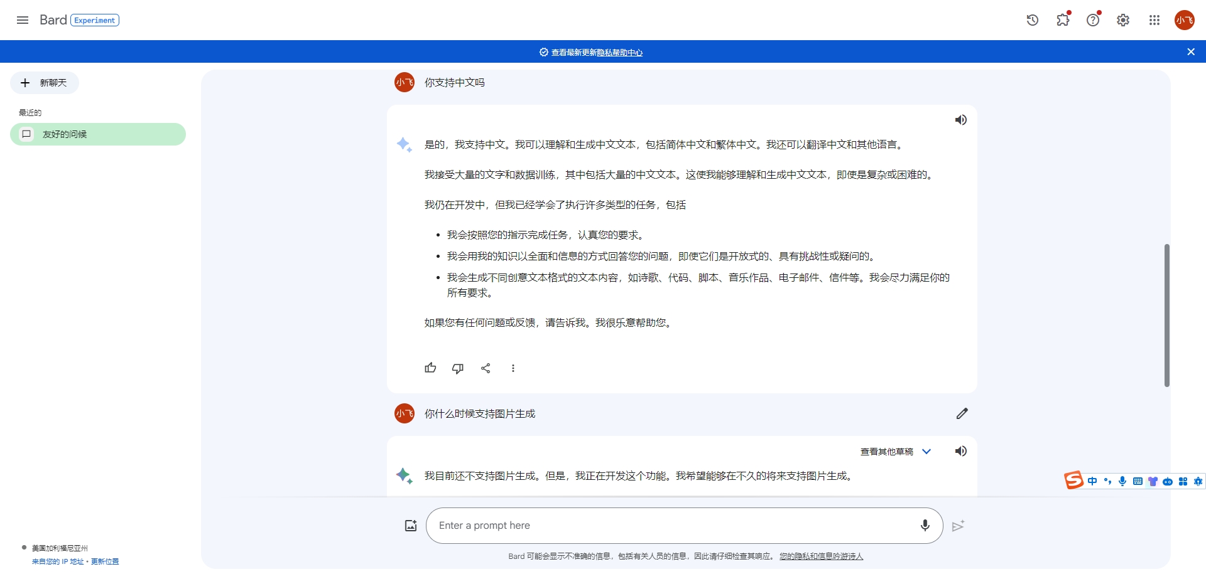This screenshot has width=1206, height=584.
Task: Thumbs up the Chinese support response
Action: (x=430, y=368)
